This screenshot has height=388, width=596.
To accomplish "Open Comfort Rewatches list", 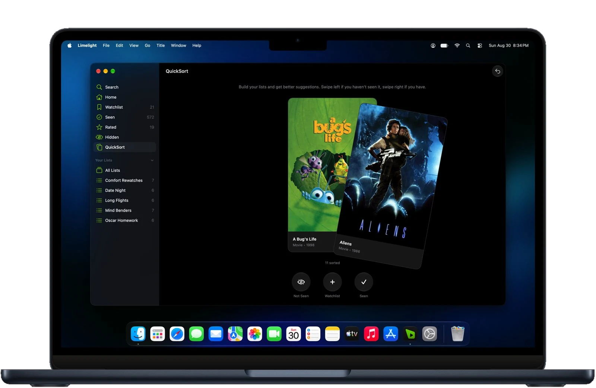I will 125,180.
